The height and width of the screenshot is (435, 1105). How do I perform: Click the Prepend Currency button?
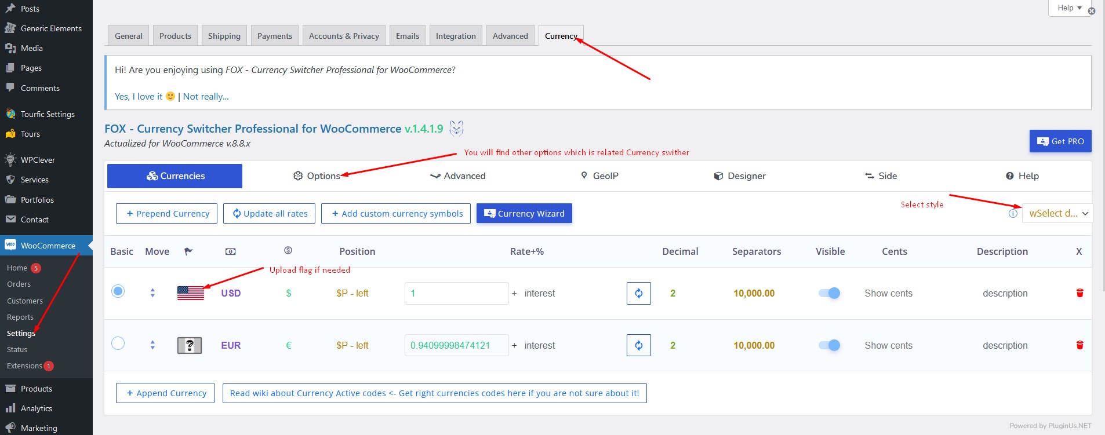[166, 213]
